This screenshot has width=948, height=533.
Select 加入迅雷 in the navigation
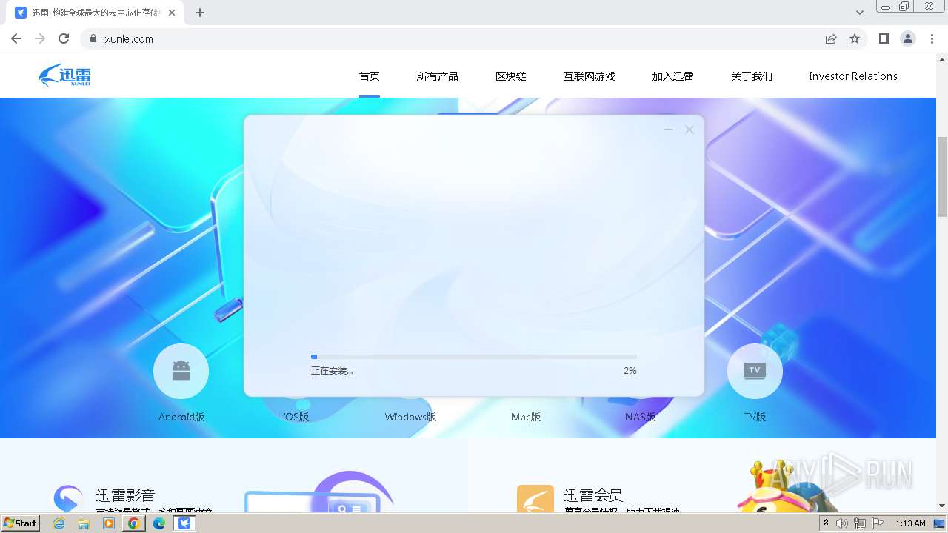pos(672,76)
